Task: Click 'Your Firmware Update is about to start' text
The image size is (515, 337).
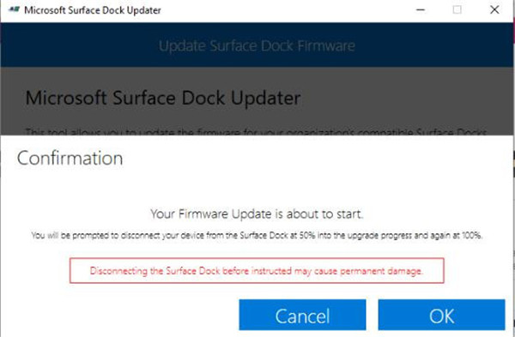Action: pos(257,214)
